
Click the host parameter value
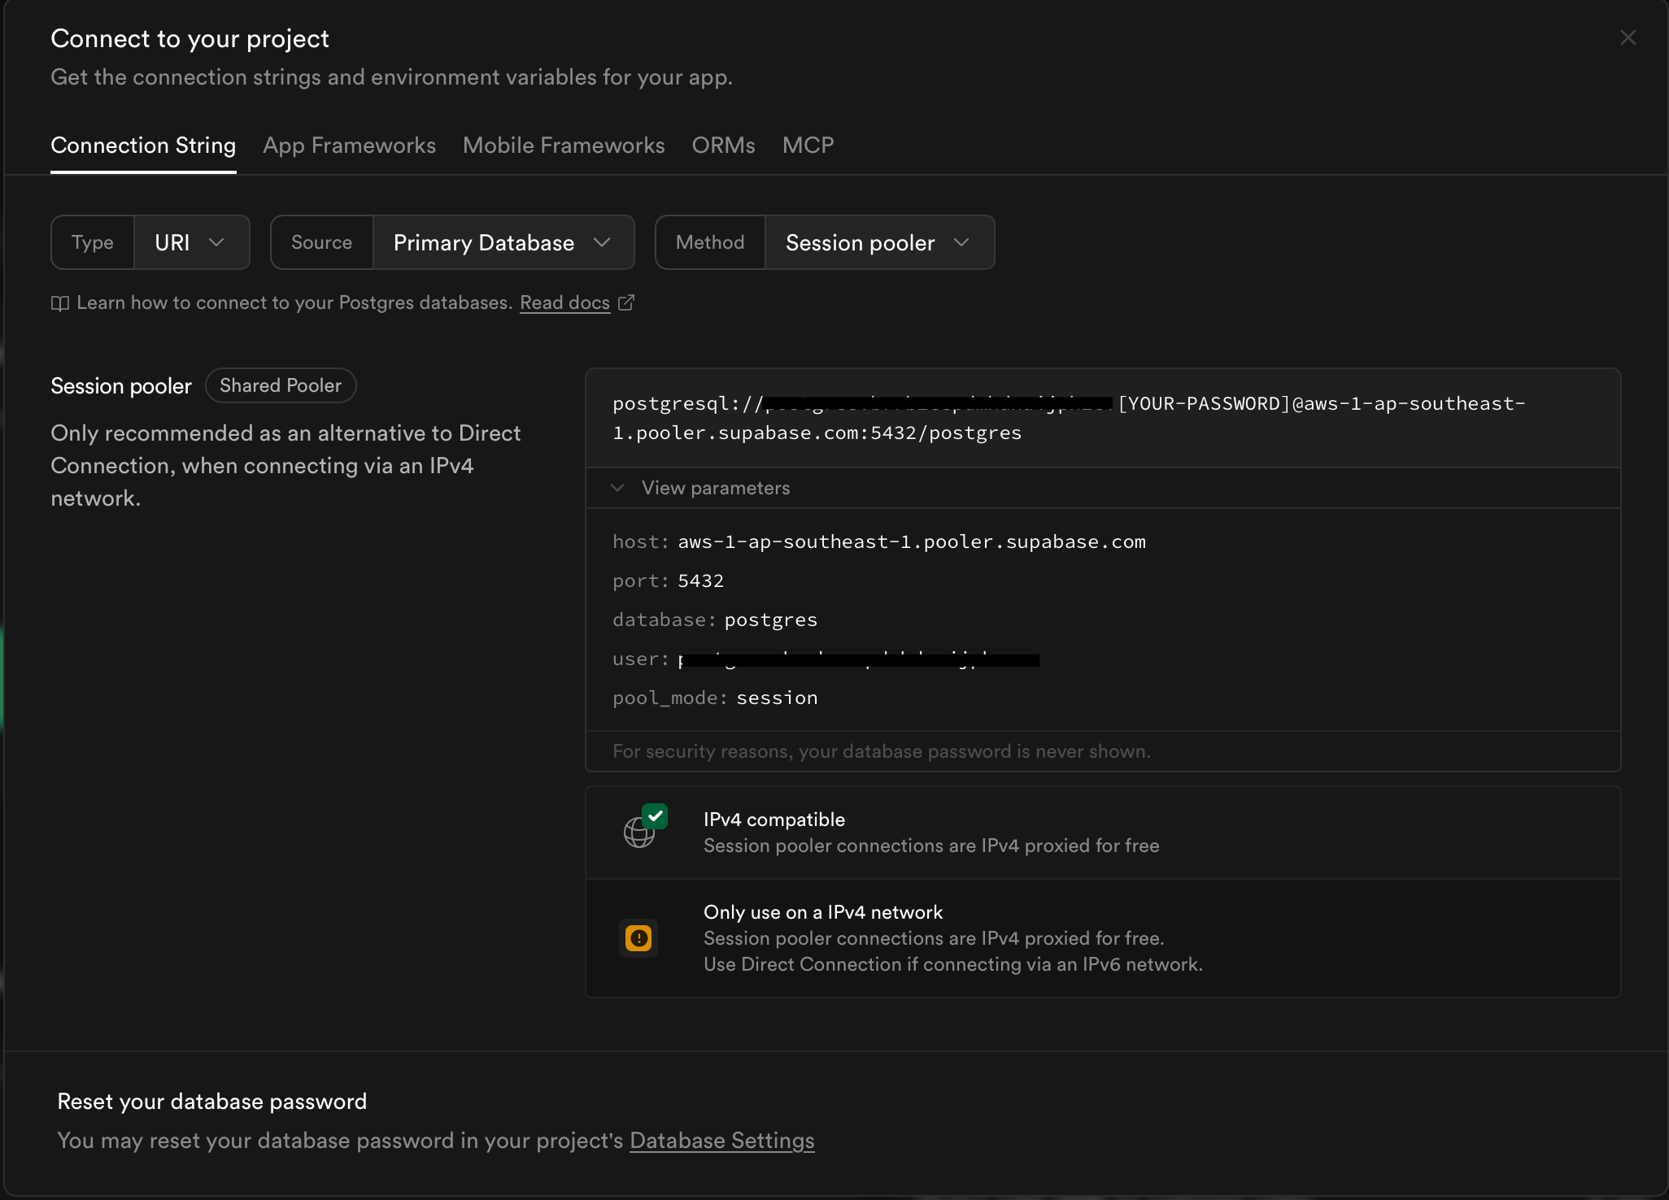[x=911, y=541]
